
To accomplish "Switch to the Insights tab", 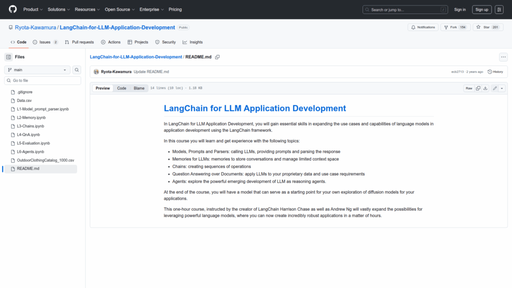I will (192, 42).
